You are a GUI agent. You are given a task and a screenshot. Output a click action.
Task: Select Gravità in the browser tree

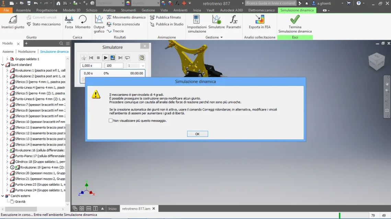20,202
